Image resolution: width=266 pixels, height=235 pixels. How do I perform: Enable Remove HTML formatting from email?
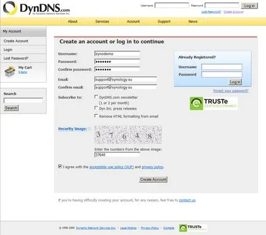click(96, 116)
